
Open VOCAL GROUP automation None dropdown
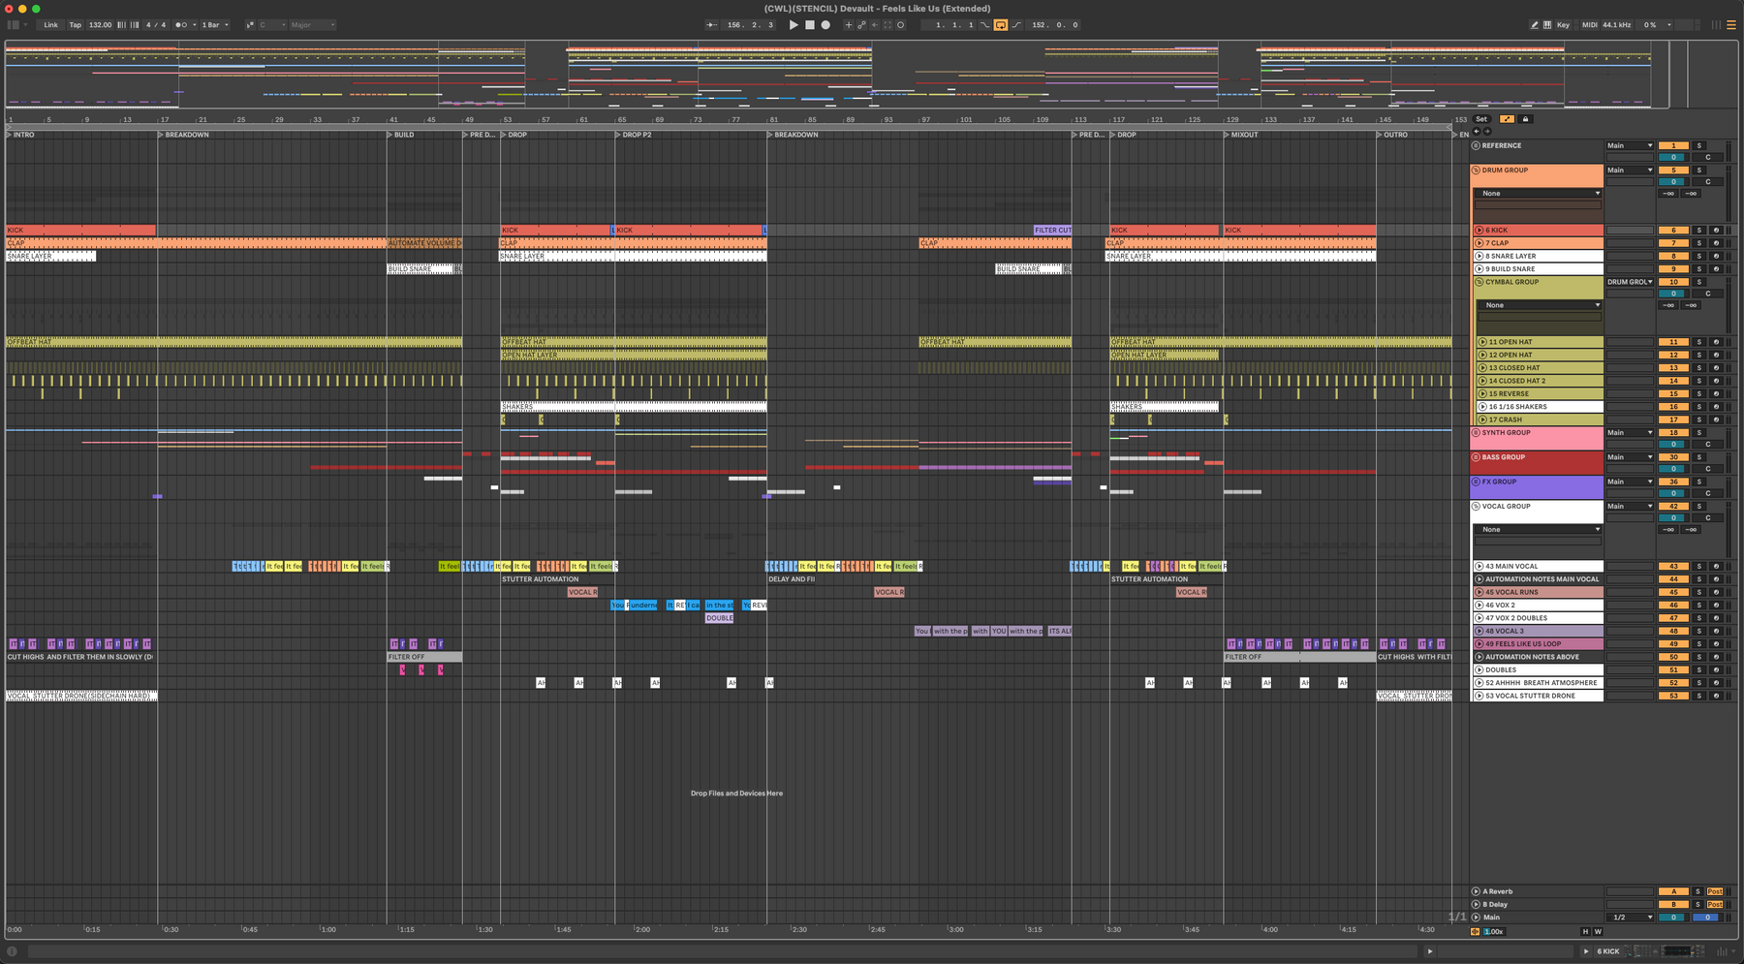pyautogui.click(x=1540, y=529)
